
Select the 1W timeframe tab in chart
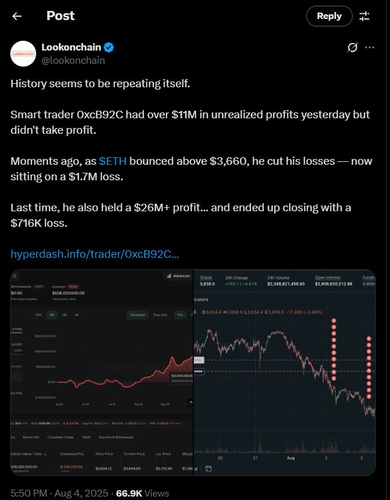51,315
